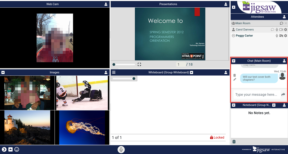Select Main Room in the Attendees list
The height and width of the screenshot is (154, 288).
click(x=243, y=23)
